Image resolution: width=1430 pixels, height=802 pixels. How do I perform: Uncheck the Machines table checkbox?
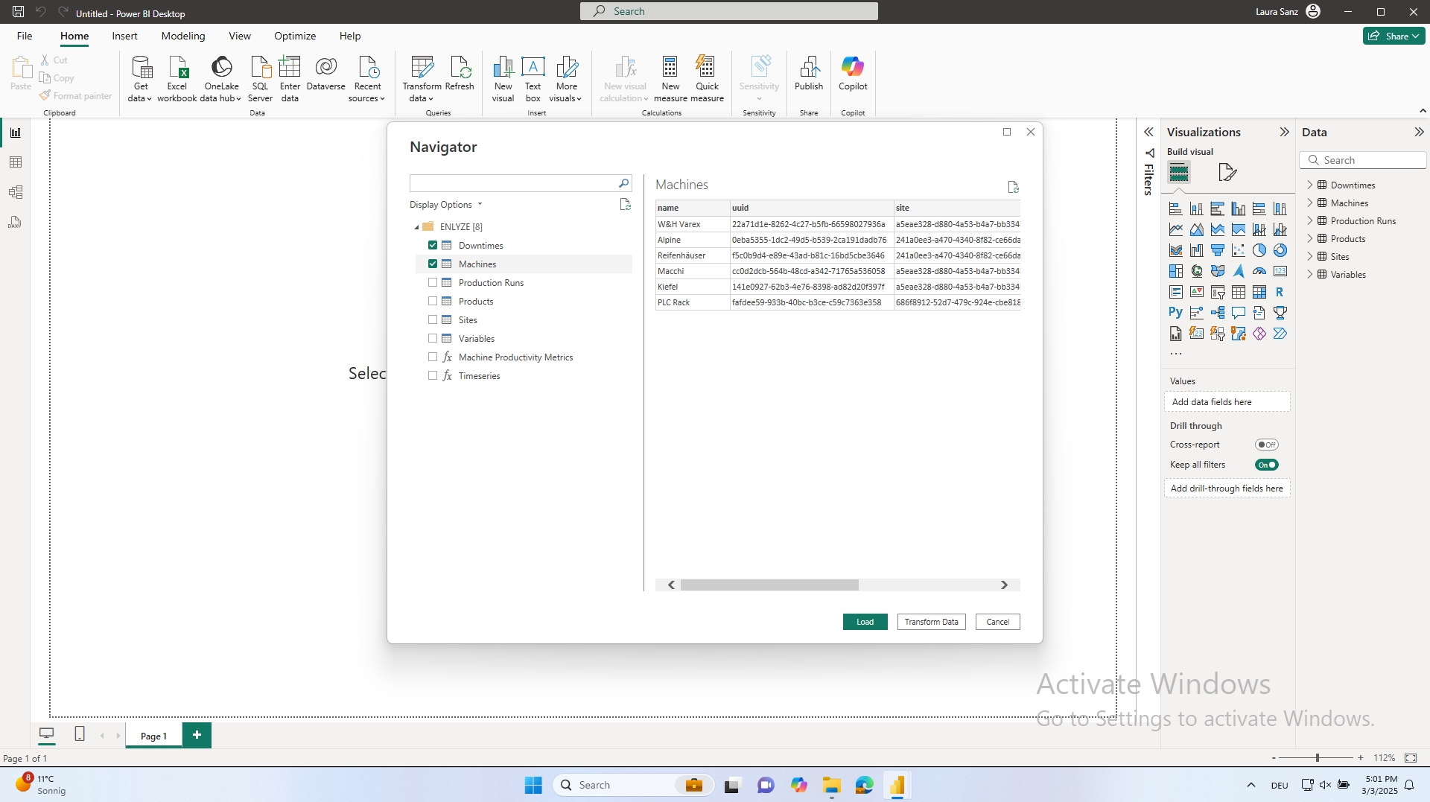pos(433,264)
